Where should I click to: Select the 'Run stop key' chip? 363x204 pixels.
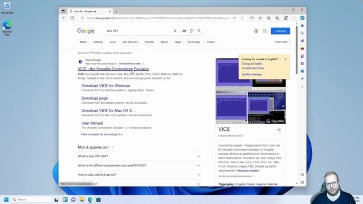[x=130, y=42]
